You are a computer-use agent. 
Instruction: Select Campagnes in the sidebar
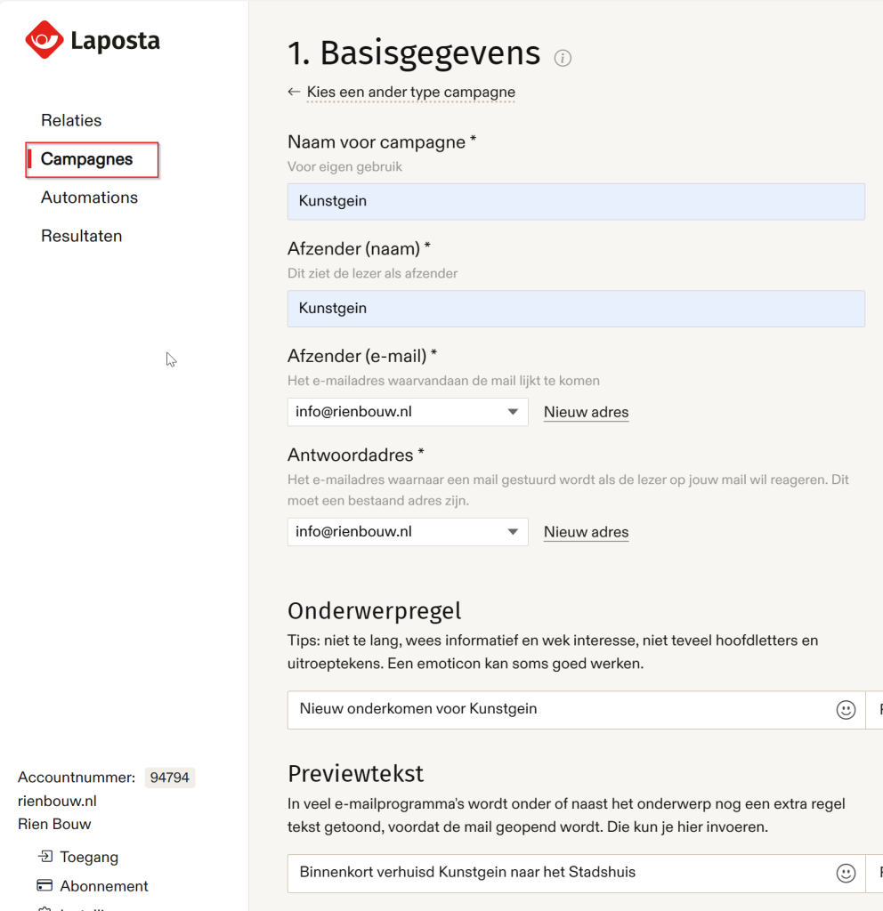pyautogui.click(x=86, y=159)
